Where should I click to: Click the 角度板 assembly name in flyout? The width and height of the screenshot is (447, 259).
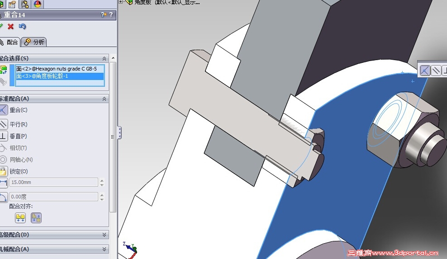[x=167, y=2]
